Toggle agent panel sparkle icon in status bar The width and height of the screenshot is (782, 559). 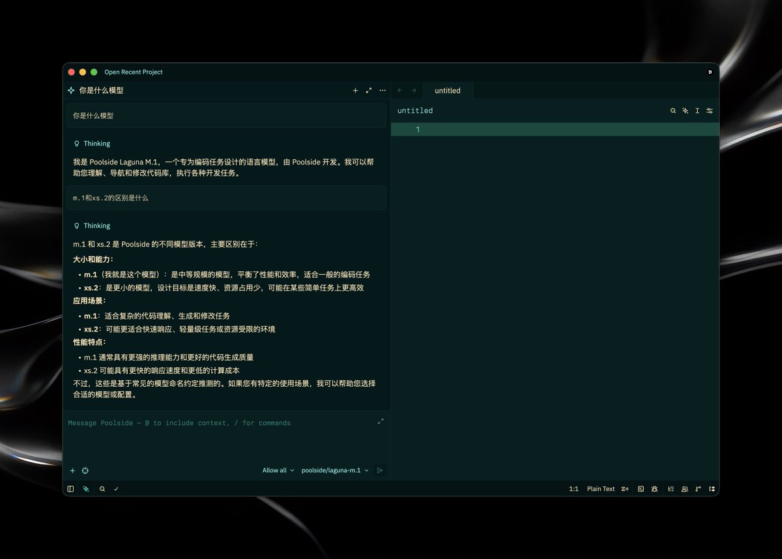(86, 489)
